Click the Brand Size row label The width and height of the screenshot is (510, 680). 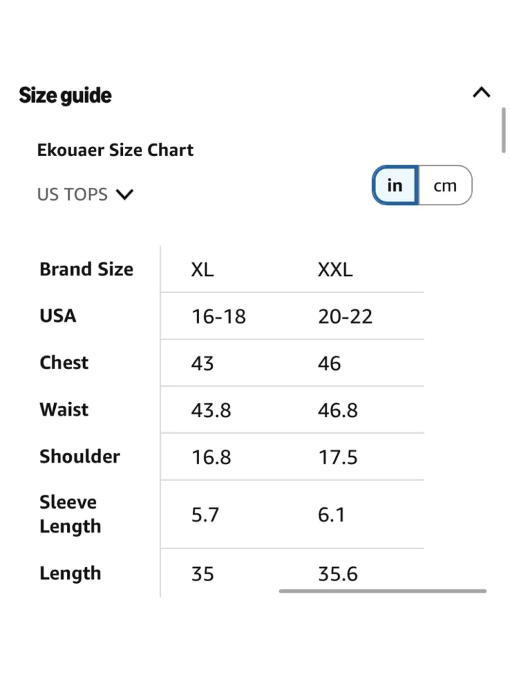coord(86,270)
